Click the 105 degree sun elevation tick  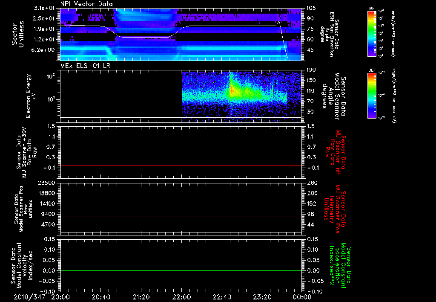311,8
